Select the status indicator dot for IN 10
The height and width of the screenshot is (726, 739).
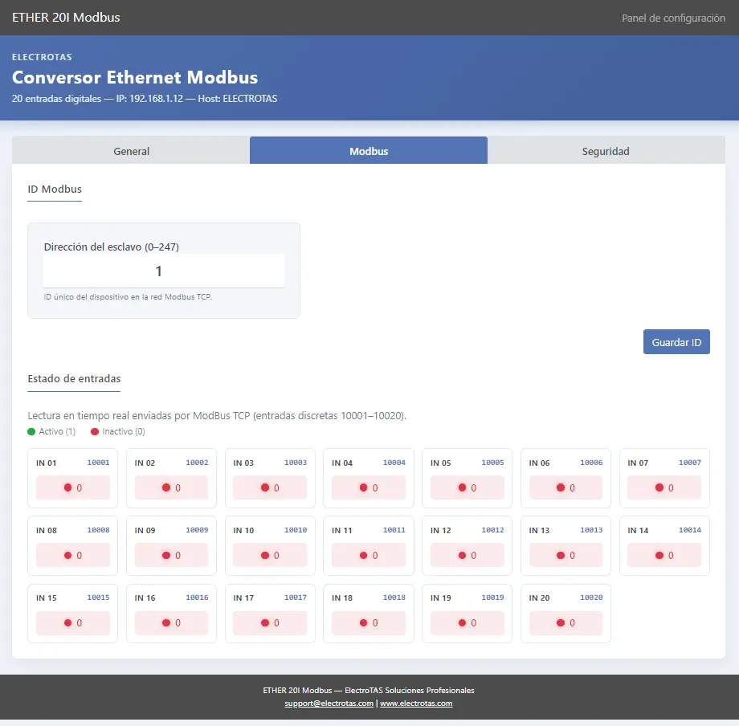click(x=265, y=556)
